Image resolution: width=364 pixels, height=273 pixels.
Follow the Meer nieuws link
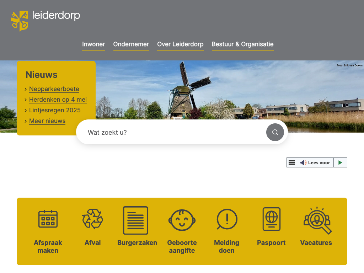click(47, 121)
